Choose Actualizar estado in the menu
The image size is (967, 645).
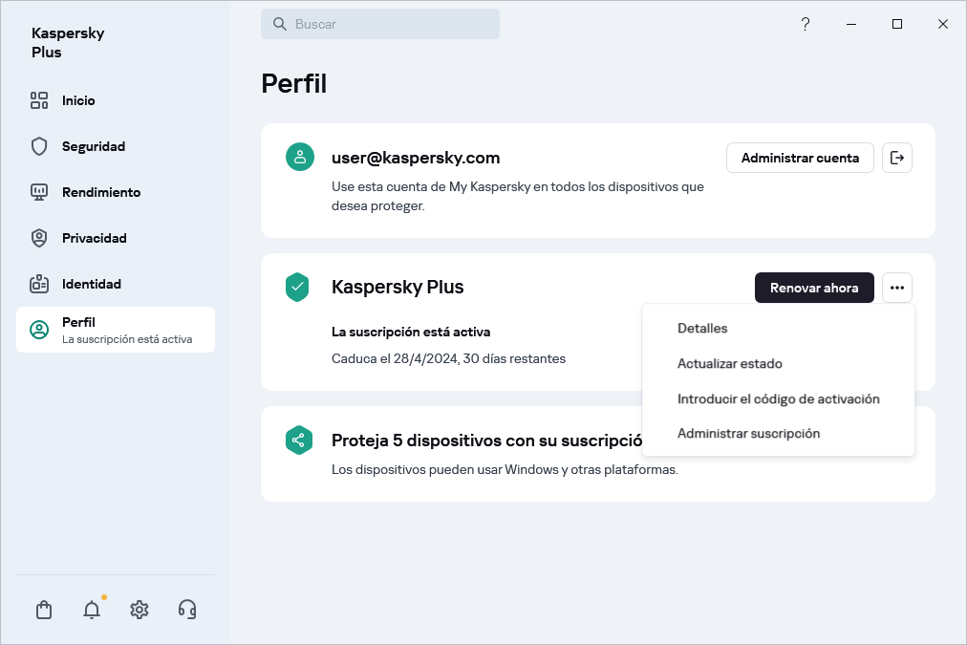pos(729,364)
